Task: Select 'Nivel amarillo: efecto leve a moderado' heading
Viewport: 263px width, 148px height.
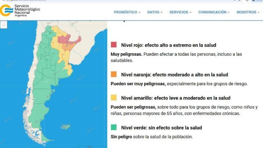Action: pyautogui.click(x=176, y=98)
